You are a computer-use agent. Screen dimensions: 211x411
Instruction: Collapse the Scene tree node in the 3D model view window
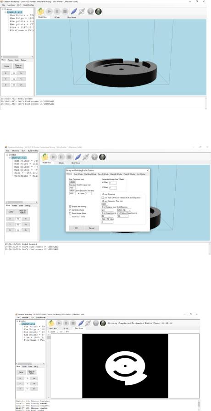click(2, 9)
